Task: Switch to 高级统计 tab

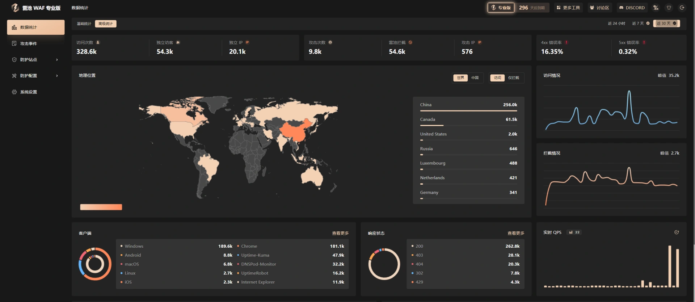Action: [x=106, y=24]
